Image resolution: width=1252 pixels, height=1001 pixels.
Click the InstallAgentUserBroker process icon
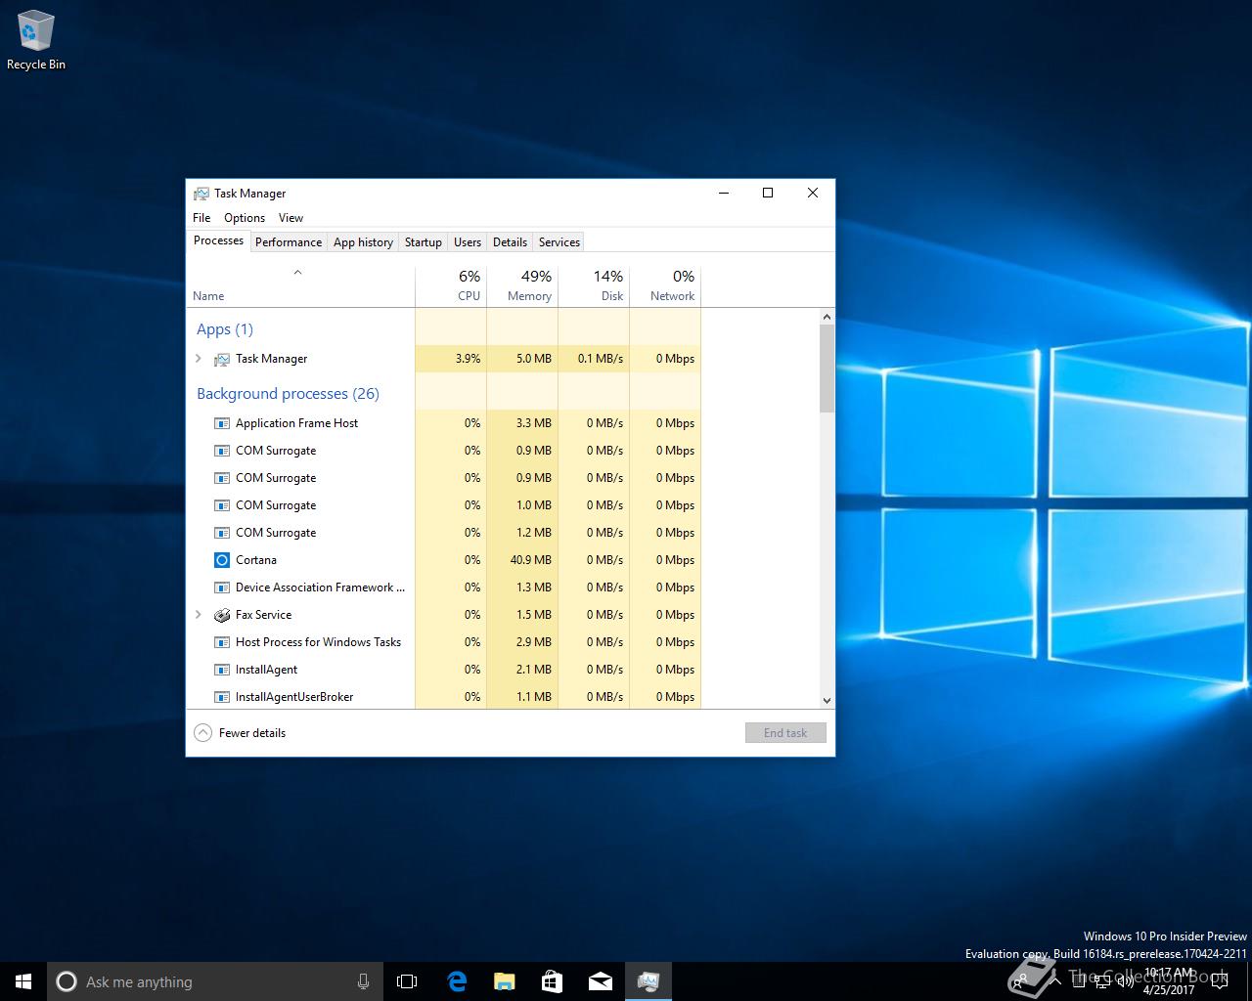pos(221,697)
